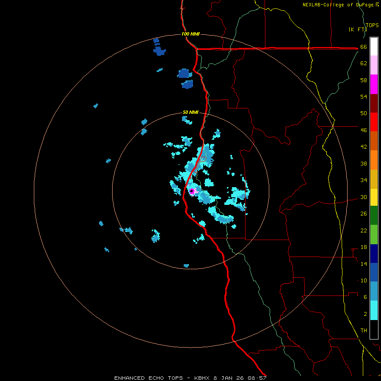
Task: Click the cyan legend swatch near 2
Action: 374,310
